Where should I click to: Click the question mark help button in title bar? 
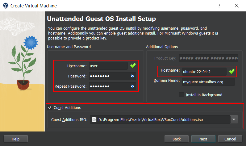tap(219, 6)
